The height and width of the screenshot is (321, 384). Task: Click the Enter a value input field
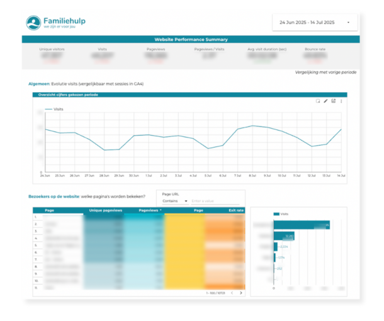tap(208, 201)
